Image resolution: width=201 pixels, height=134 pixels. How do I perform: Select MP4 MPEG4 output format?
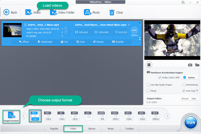pyautogui.click(x=156, y=116)
